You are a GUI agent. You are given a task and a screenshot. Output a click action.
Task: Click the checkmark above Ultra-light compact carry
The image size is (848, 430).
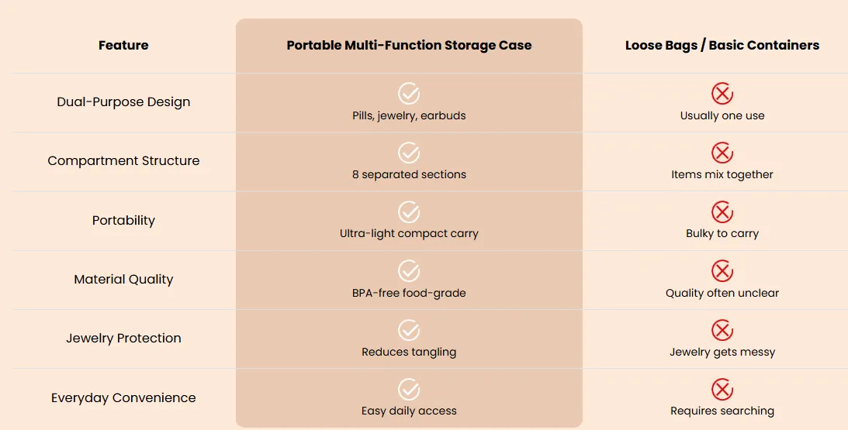[409, 212]
